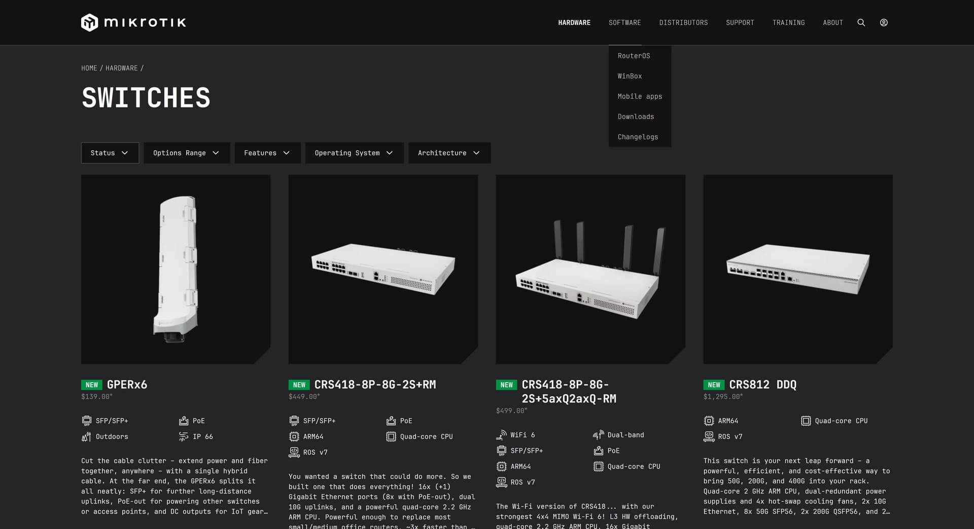Click the Dual-band feature icon
The height and width of the screenshot is (529, 974).
tap(599, 435)
